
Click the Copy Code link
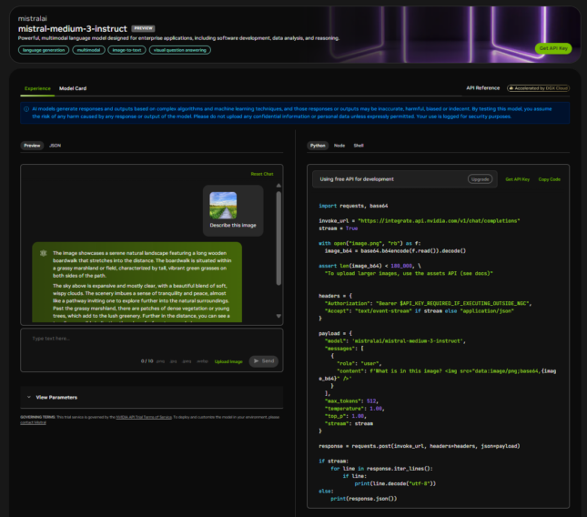tap(549, 179)
